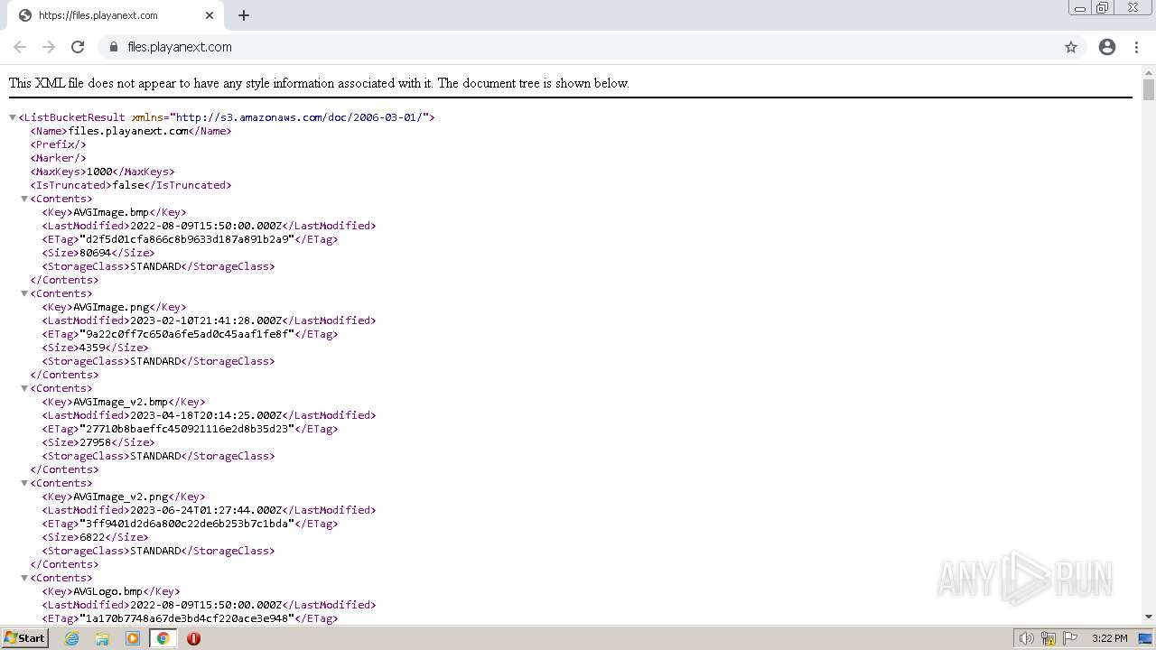Click the Size value 27958
This screenshot has width=1156, height=650.
[x=95, y=442]
